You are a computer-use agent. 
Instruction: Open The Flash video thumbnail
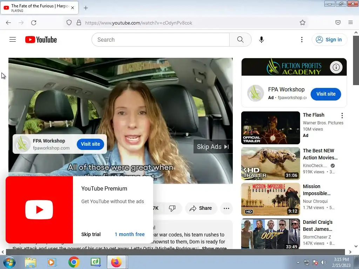point(271,128)
